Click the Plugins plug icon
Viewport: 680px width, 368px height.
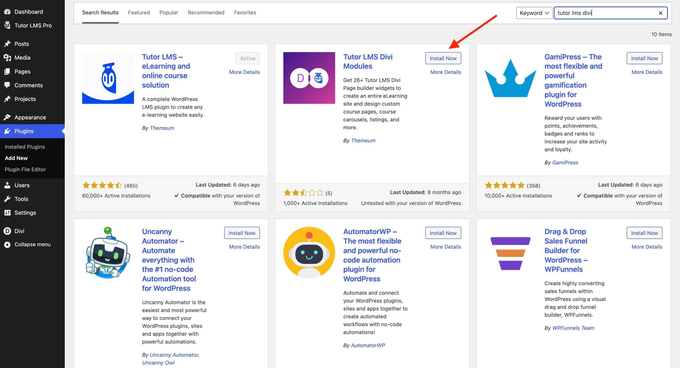coord(7,131)
